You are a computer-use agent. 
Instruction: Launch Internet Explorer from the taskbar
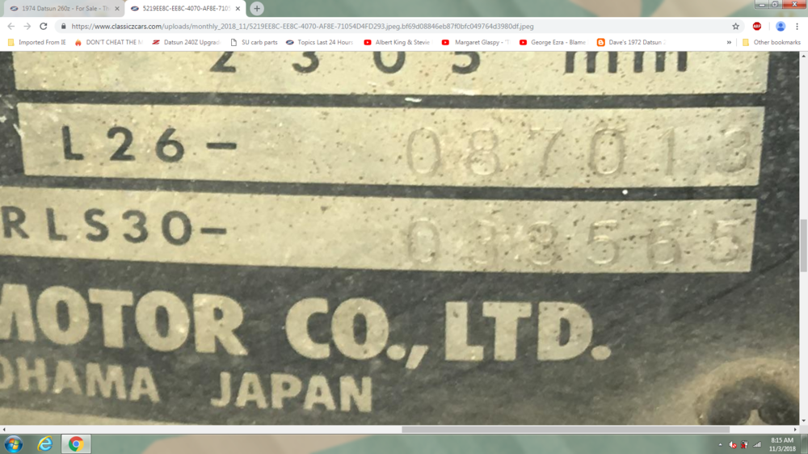click(x=44, y=443)
